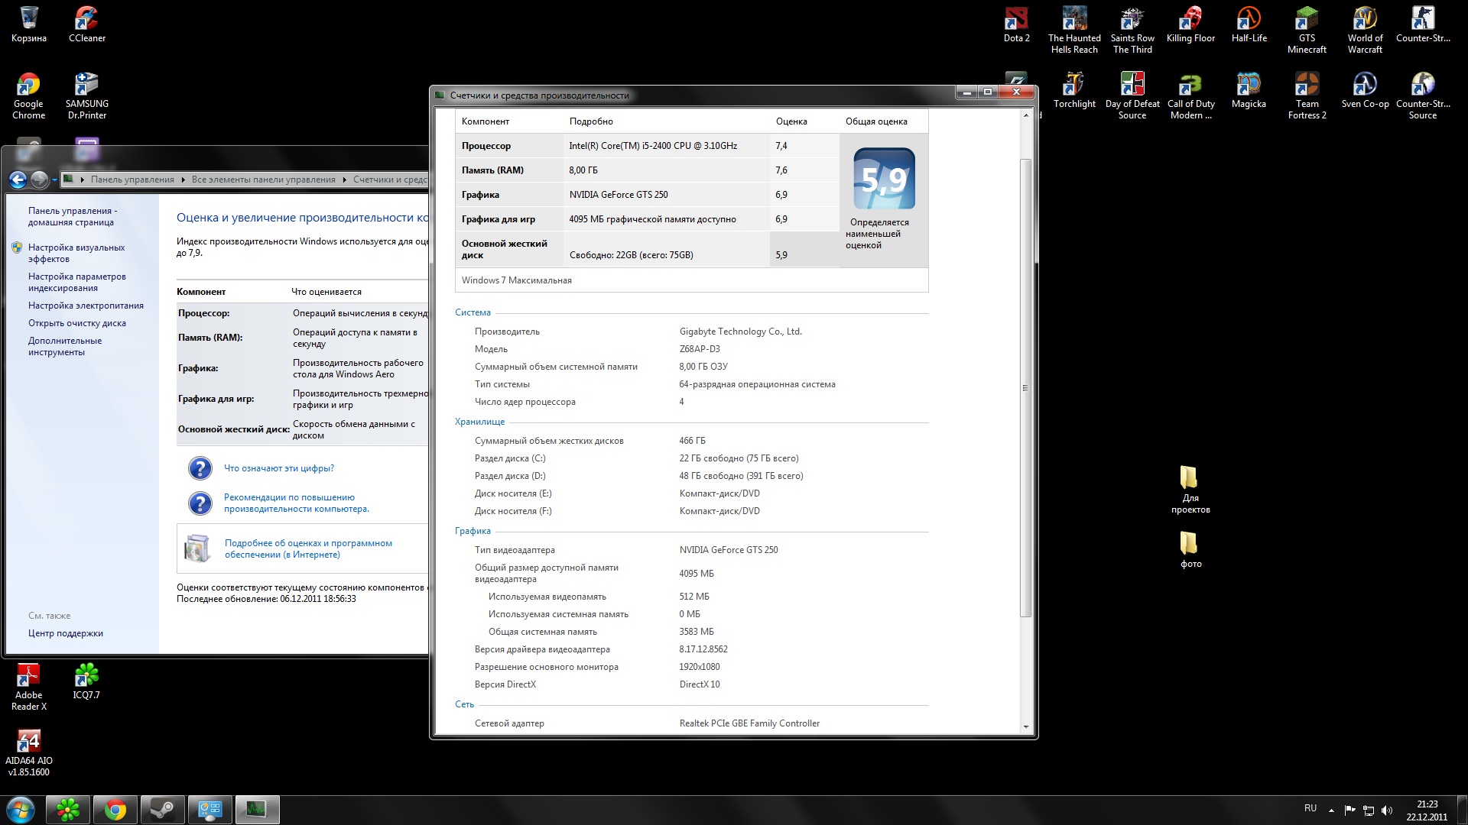
Task: Launch Sven Co-op desktop shortcut
Action: click(x=1365, y=90)
